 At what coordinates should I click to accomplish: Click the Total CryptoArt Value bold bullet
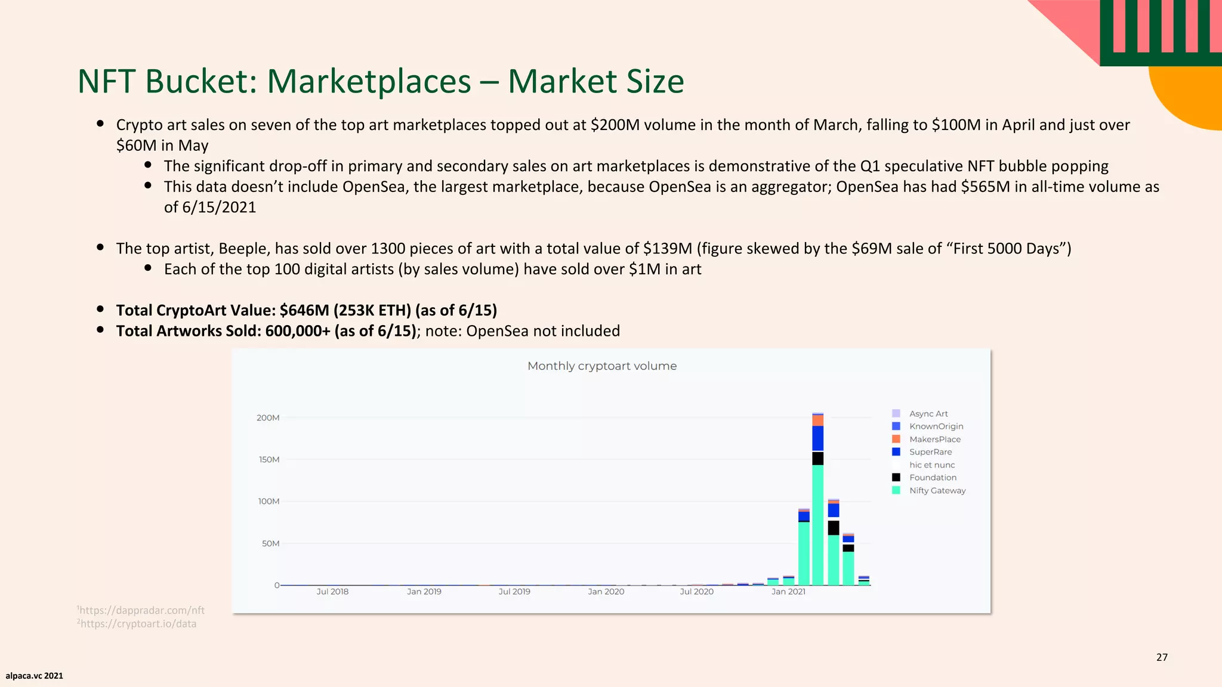306,310
